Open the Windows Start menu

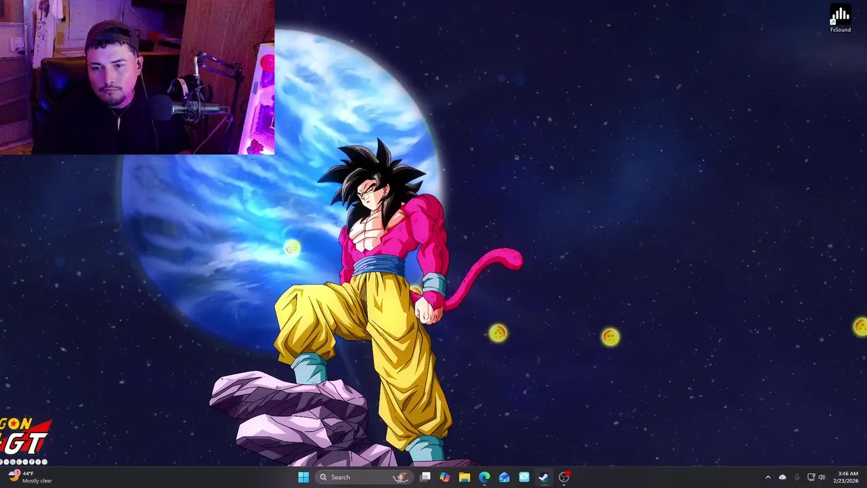pos(303,477)
